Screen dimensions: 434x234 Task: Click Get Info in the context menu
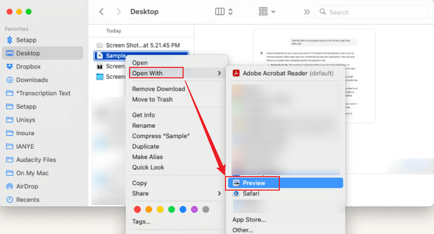click(143, 115)
